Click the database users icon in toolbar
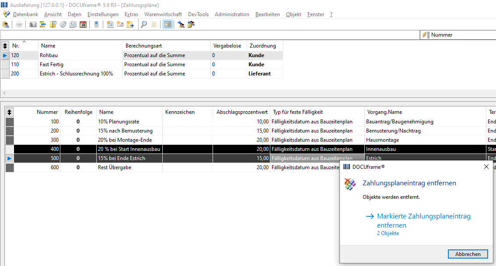Image resolution: width=496 pixels, height=266 pixels. coord(6,24)
